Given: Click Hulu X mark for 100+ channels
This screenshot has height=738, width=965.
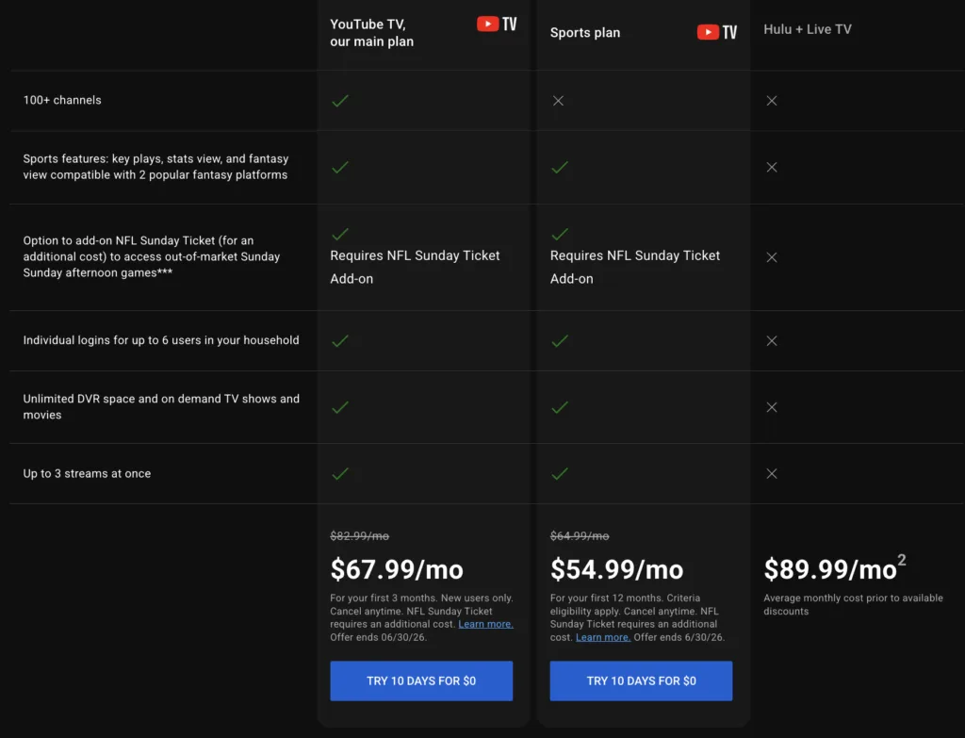Looking at the screenshot, I should (772, 100).
